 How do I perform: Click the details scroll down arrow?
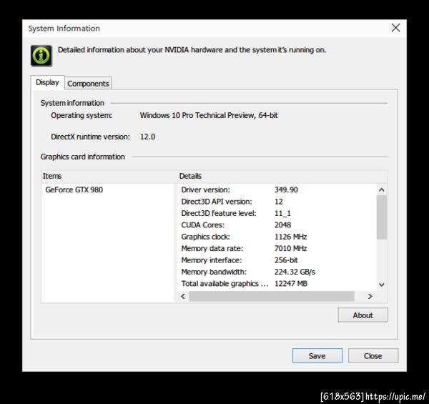point(382,285)
